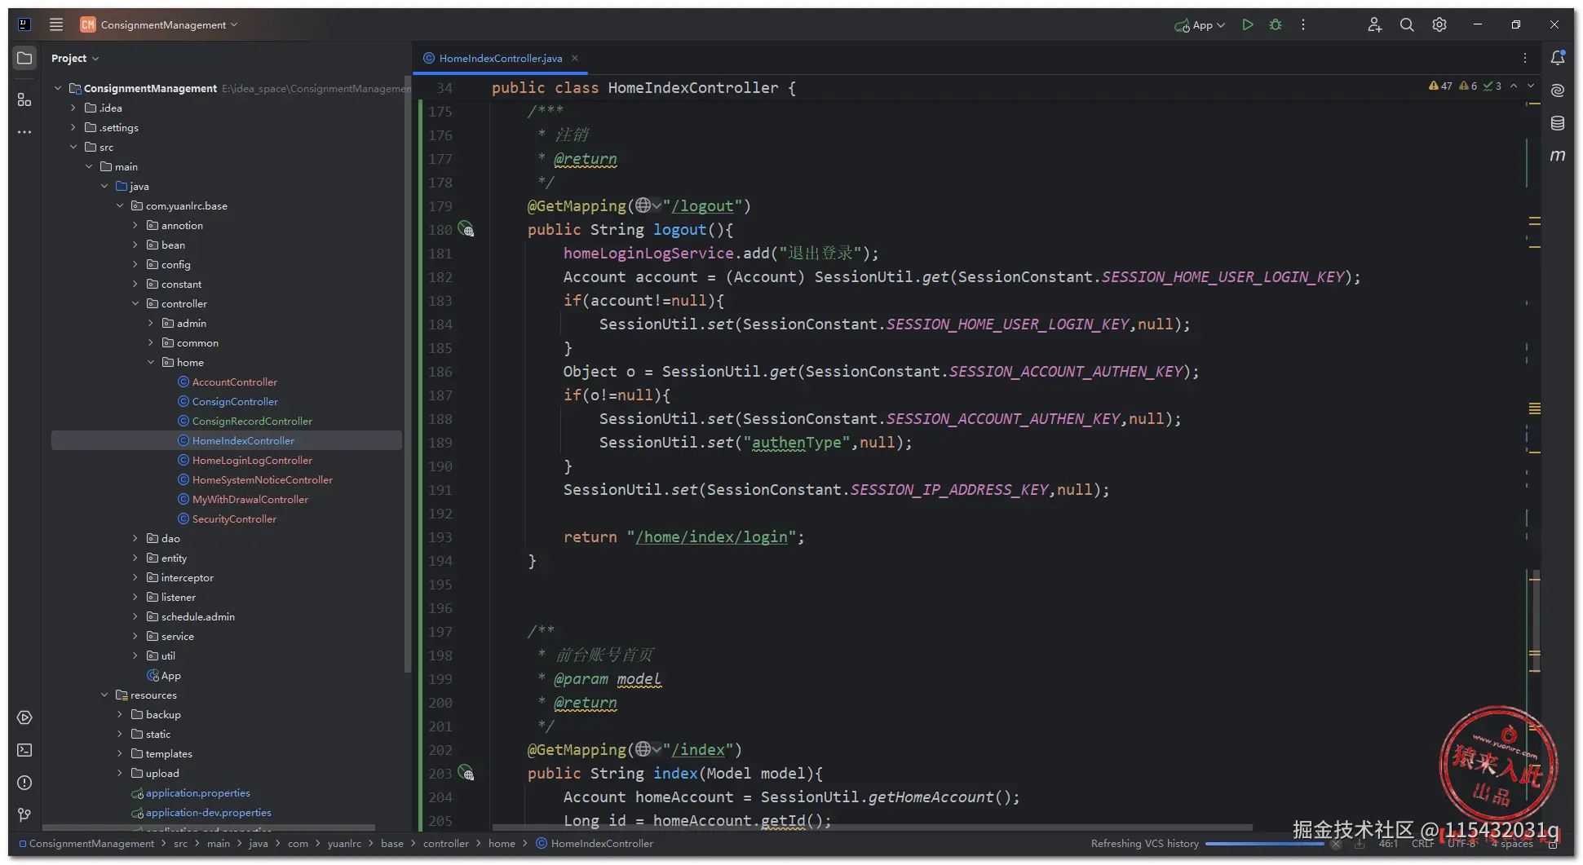Open URL globe icon for /index mapping
The height and width of the screenshot is (865, 1583).
point(643,749)
